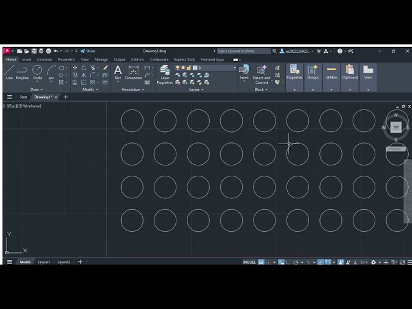Select the Polyline tool

coord(23,72)
